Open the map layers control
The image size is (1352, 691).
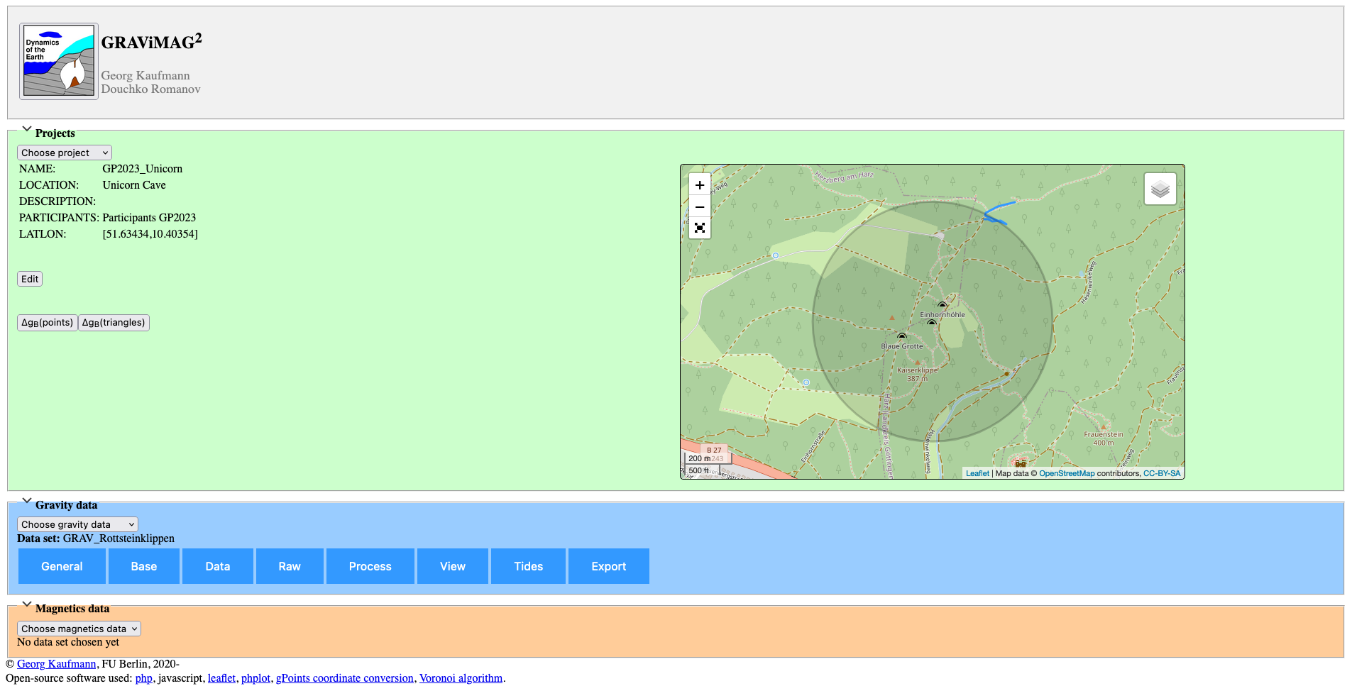coord(1160,189)
